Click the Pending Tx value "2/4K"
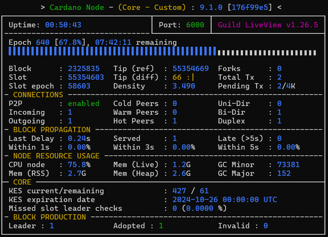This screenshot has height=237, width=328. [286, 86]
